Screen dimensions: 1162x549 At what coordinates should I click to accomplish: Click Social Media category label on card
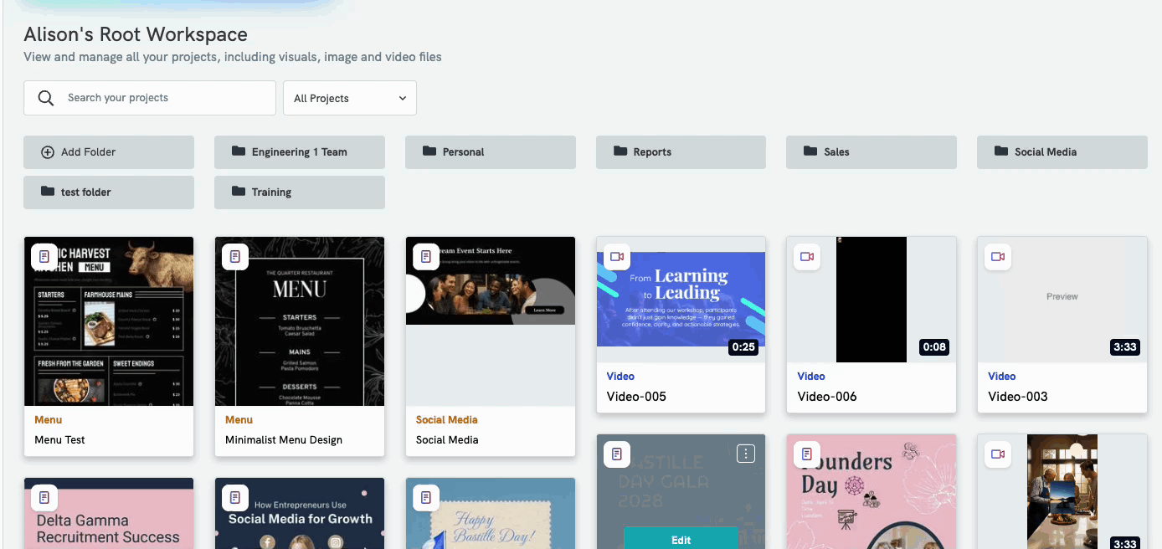click(x=447, y=419)
